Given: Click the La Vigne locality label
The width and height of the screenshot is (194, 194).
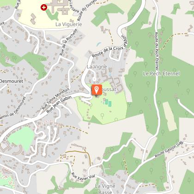Looking at the screenshot, I should (x=97, y=67).
